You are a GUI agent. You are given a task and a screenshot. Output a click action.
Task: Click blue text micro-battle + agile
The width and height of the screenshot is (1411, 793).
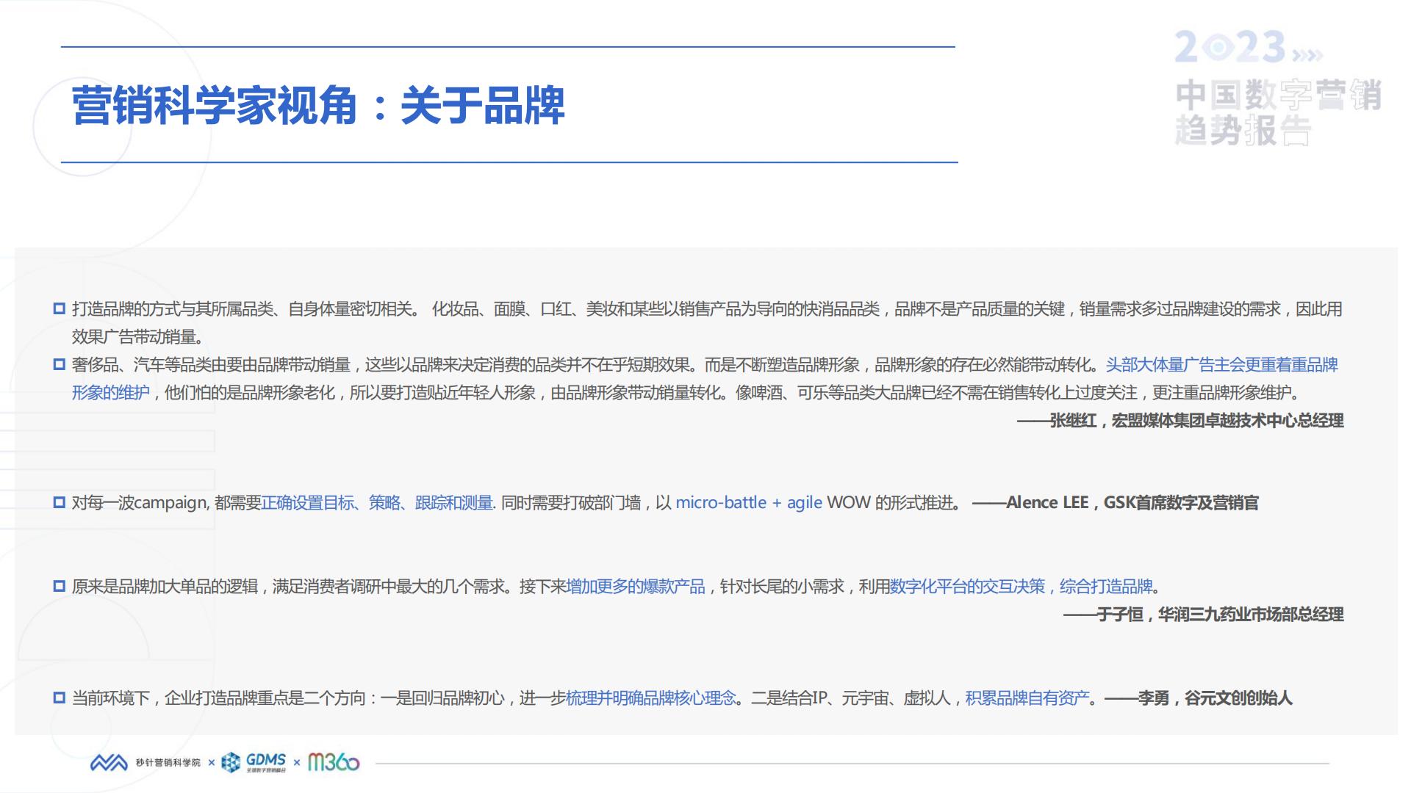[749, 503]
